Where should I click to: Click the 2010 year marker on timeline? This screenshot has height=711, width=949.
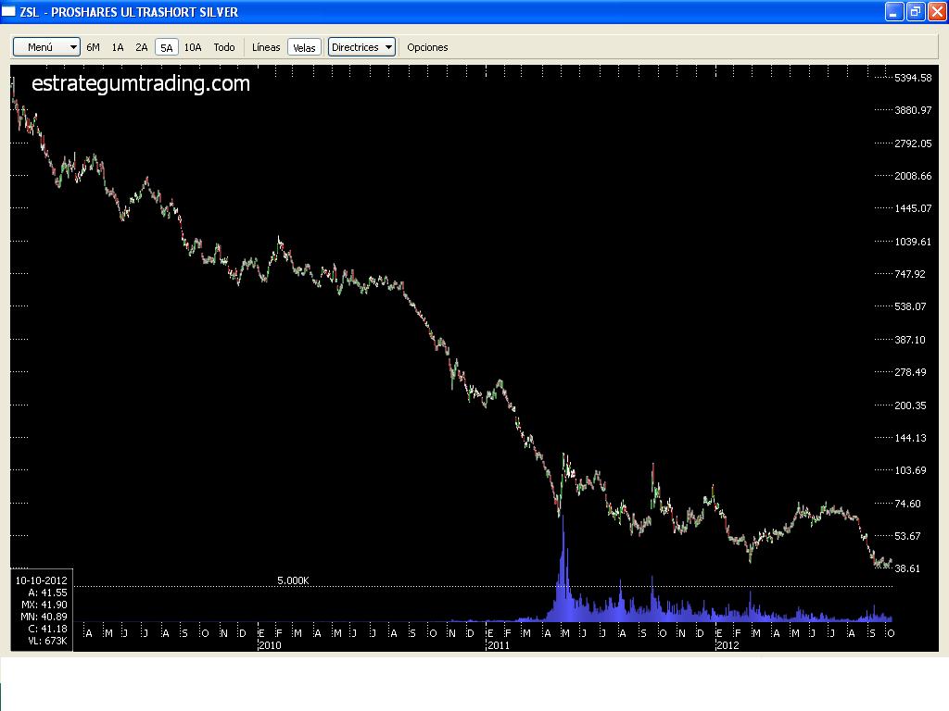pyautogui.click(x=270, y=645)
